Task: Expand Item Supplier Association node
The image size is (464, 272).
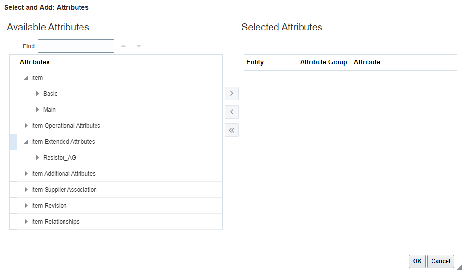Action: point(26,190)
